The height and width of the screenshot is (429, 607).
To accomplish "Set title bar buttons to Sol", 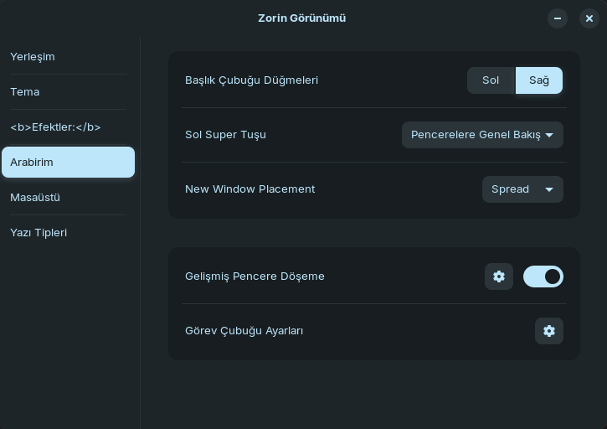I will point(491,80).
